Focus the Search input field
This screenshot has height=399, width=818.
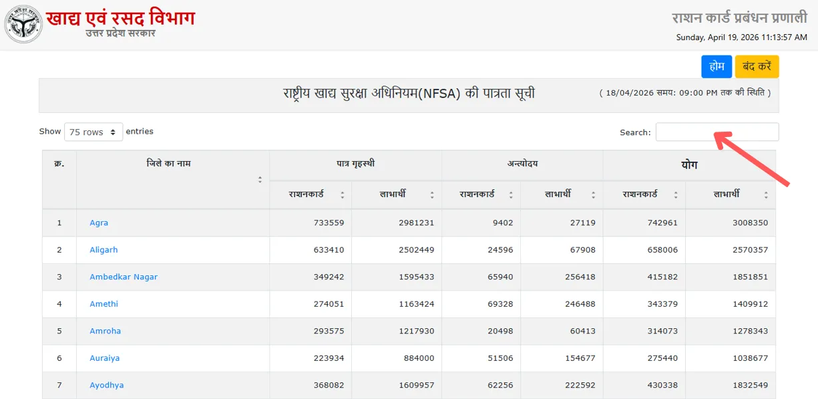(x=717, y=132)
